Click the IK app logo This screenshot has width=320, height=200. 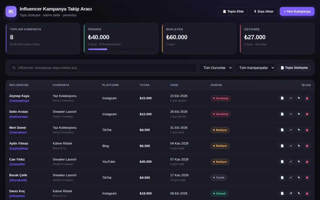click(11, 11)
